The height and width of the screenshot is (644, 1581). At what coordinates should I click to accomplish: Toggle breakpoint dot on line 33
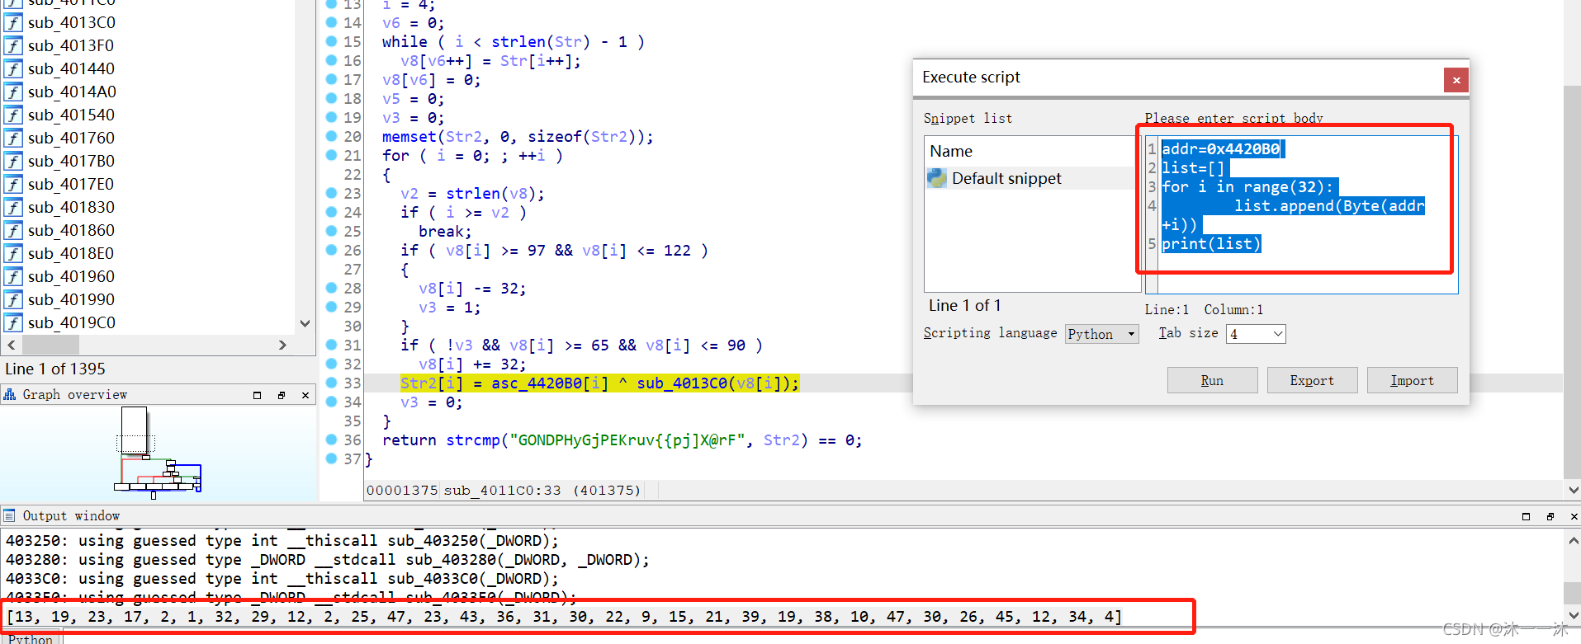coord(332,383)
